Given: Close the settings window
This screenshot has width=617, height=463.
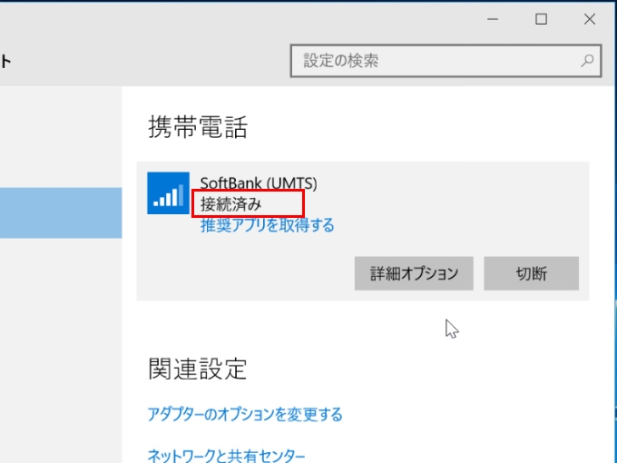Looking at the screenshot, I should [590, 19].
